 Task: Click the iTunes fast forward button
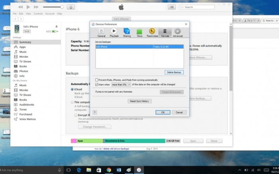coord(36,7)
